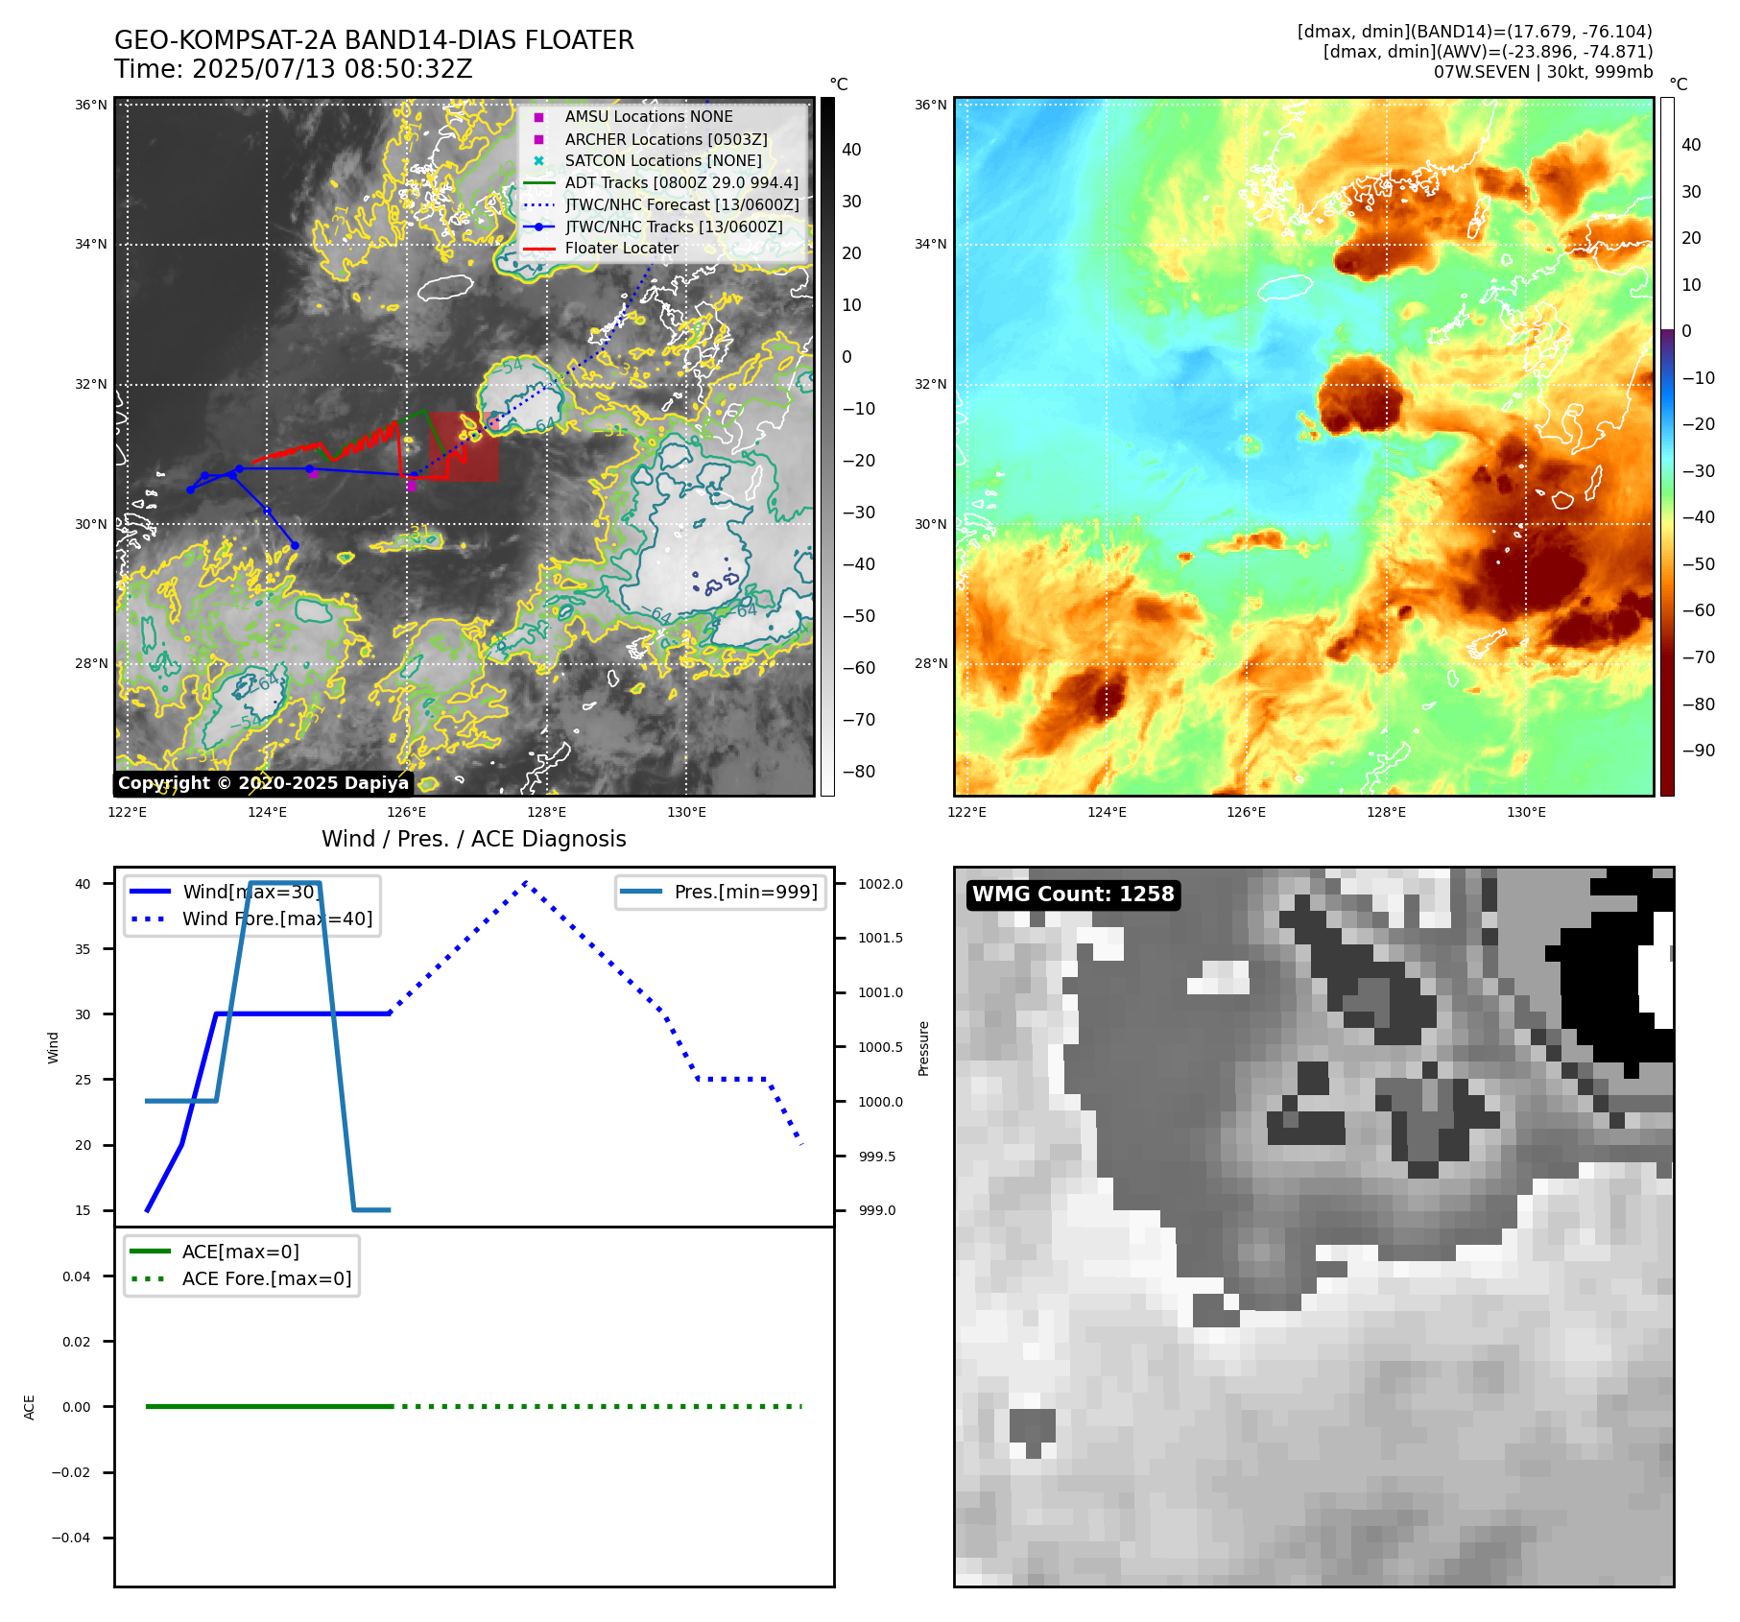The image size is (1740, 1622).
Task: Click the Wind Fore.[max=40] legend entry
Action: (x=251, y=918)
